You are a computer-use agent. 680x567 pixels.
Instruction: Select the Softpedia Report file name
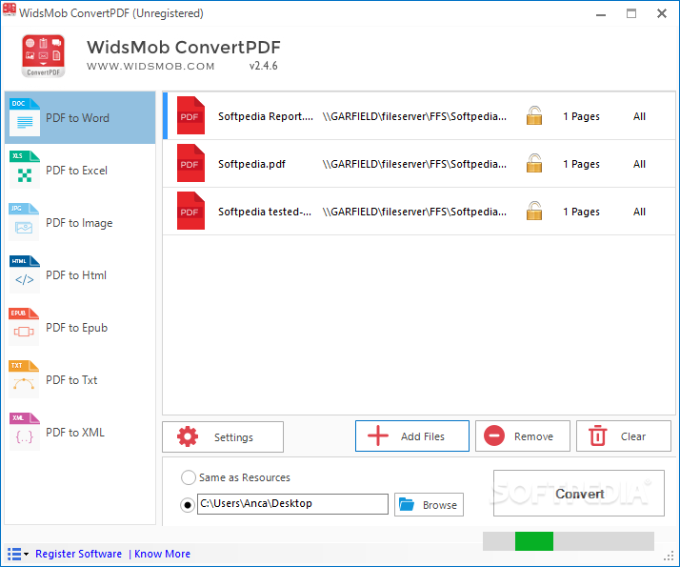[266, 116]
